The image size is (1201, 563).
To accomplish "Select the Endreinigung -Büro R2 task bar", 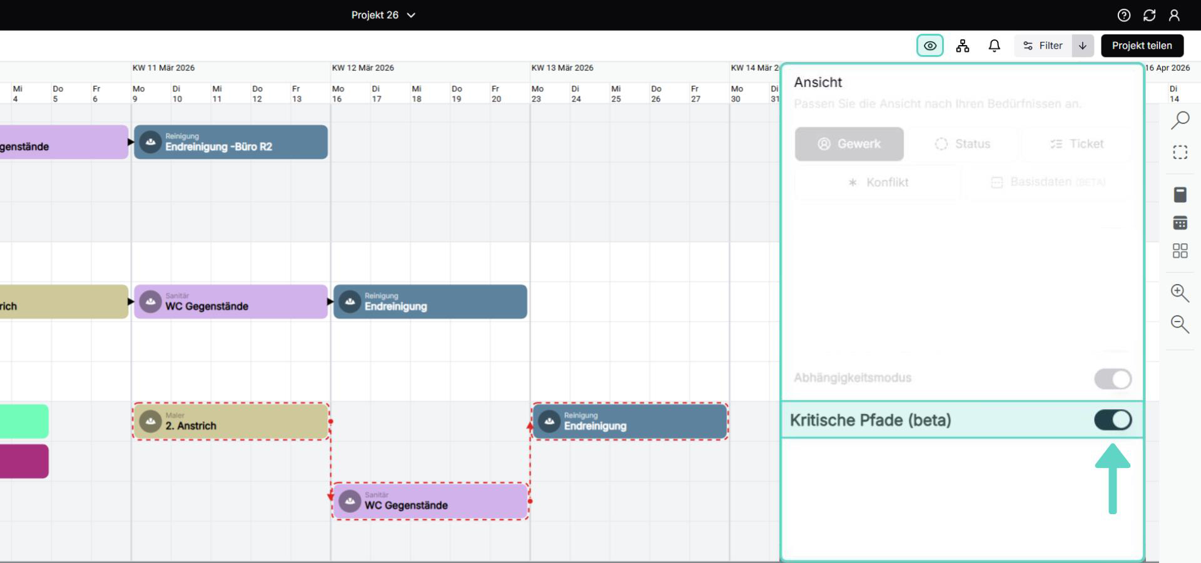I will tap(230, 142).
